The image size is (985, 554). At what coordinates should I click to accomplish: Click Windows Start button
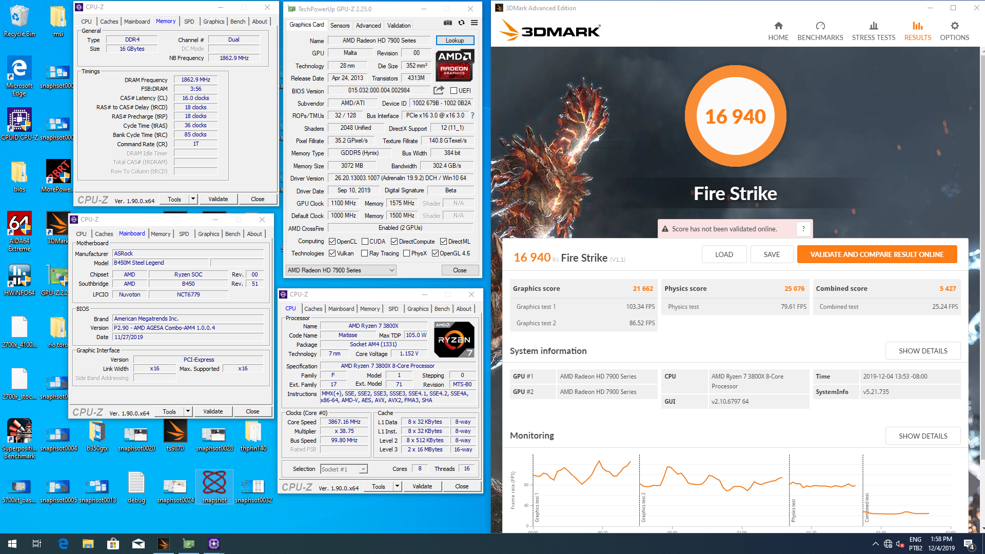(12, 544)
